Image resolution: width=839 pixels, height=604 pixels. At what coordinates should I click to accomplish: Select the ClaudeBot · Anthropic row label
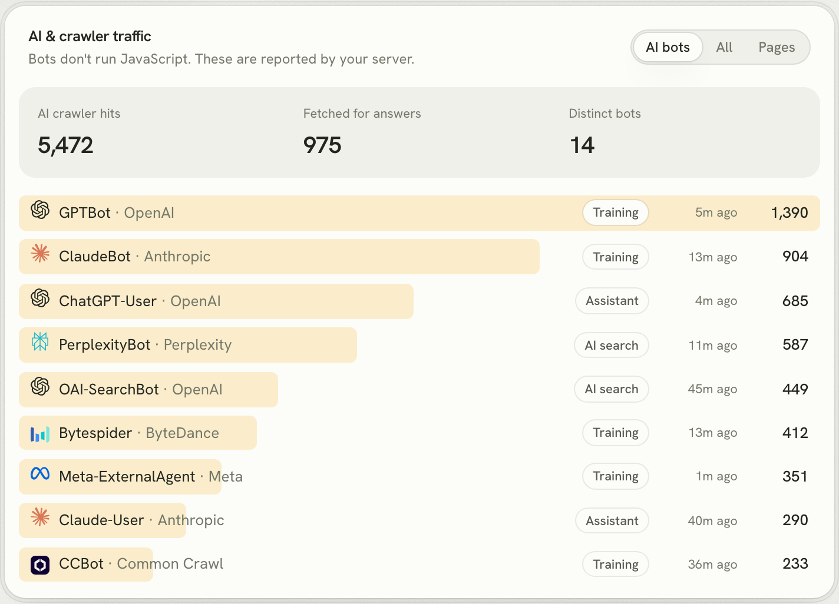(135, 257)
